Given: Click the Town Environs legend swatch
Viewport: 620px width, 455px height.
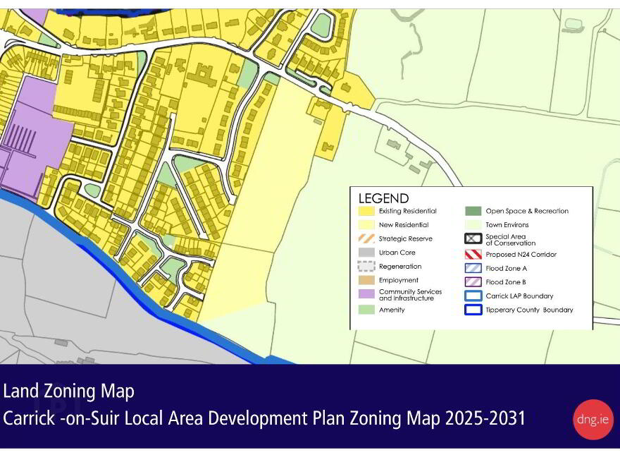Looking at the screenshot, I should 473,224.
